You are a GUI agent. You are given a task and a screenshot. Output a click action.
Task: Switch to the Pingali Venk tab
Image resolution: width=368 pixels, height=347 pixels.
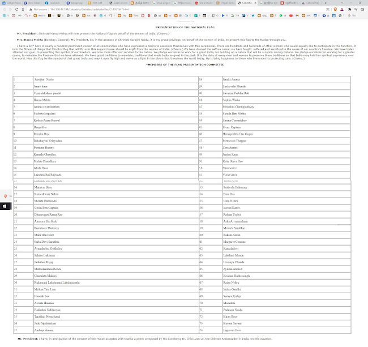[225, 3]
